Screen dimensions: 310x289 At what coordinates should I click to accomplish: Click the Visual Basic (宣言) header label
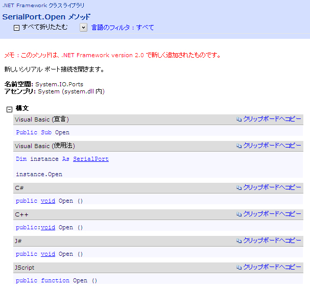[42, 119]
